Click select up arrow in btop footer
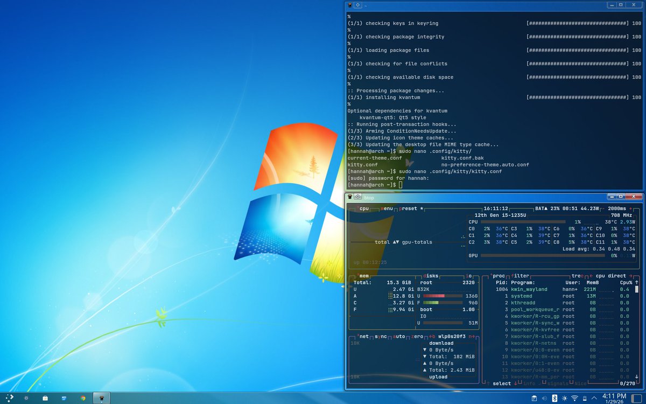646x404 pixels. [x=488, y=384]
